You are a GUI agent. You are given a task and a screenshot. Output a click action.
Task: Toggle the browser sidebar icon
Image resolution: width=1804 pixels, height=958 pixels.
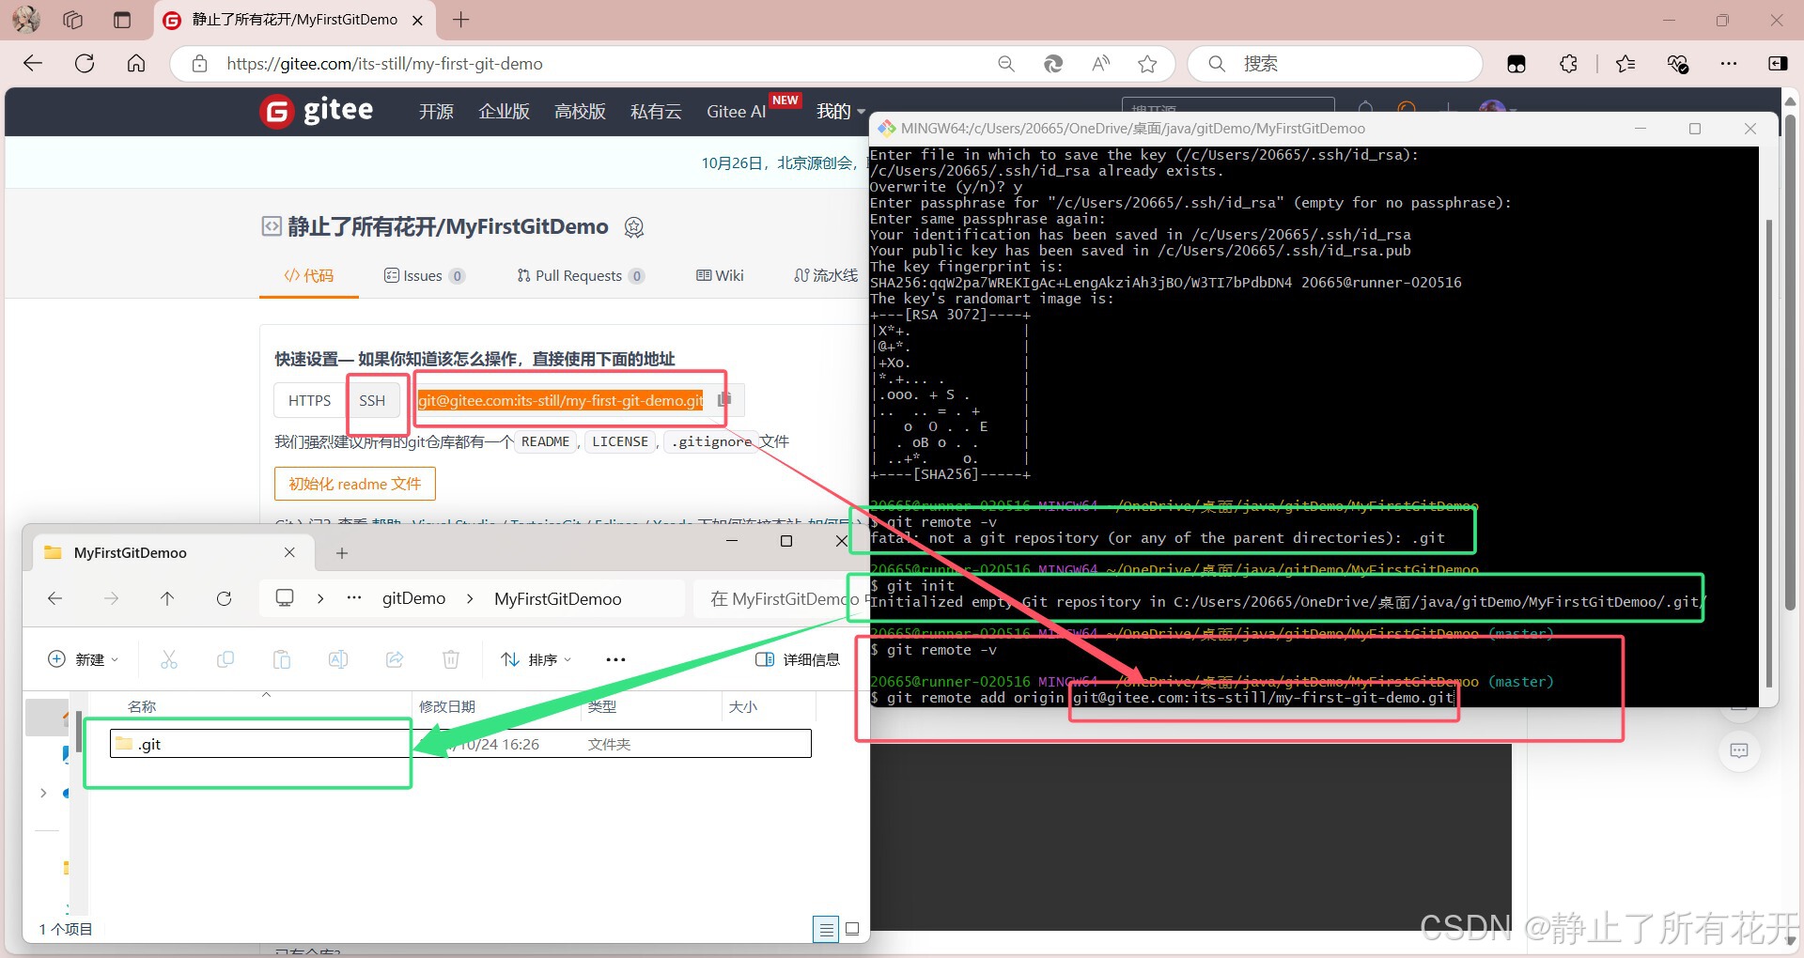coord(1778,64)
